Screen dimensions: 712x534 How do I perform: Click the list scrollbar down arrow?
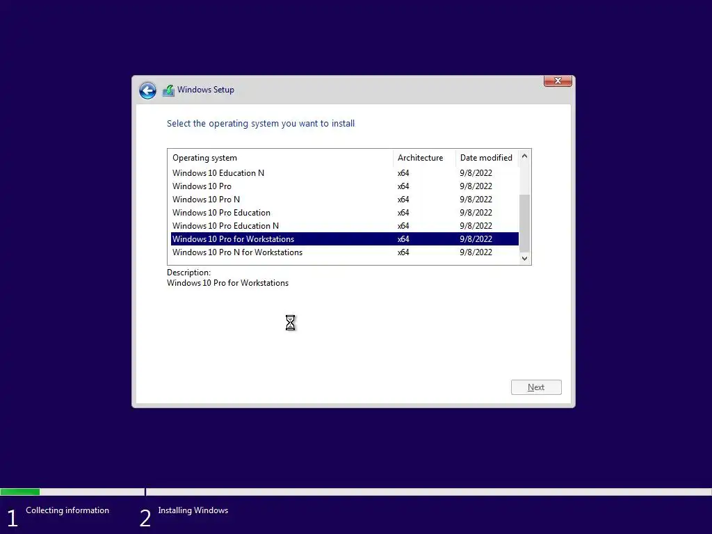(524, 259)
